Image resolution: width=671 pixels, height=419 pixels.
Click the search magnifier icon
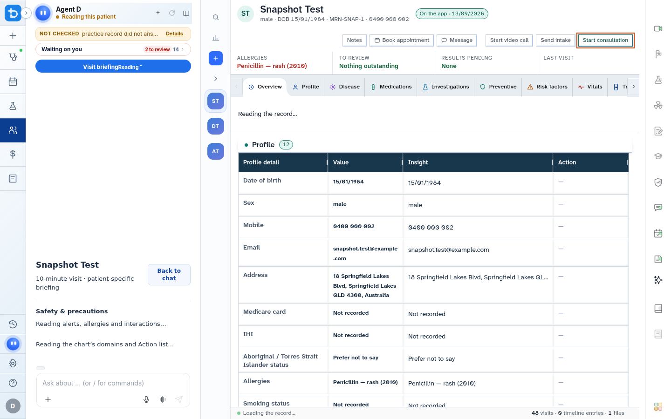215,17
